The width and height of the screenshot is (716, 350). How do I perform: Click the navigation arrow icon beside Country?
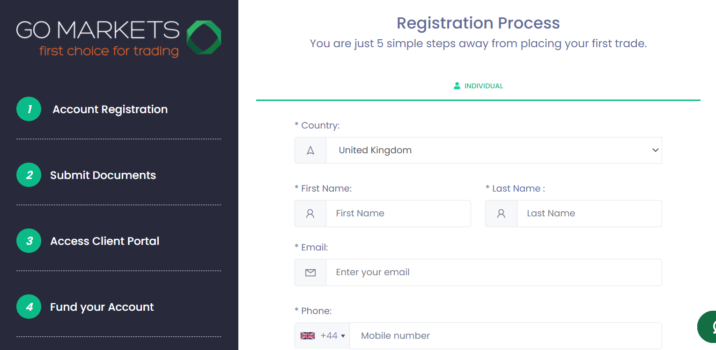[x=310, y=150]
